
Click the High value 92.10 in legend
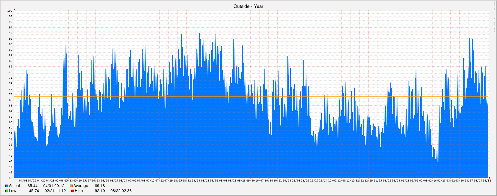click(100, 191)
